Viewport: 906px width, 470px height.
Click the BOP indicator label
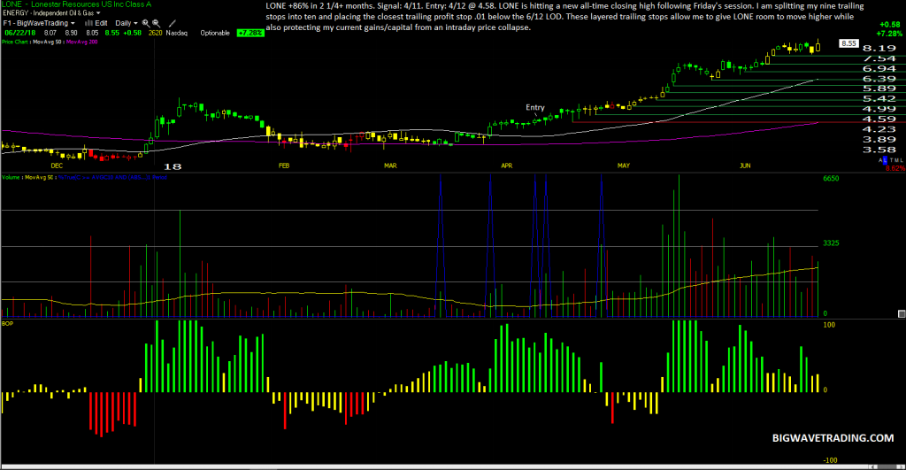[7, 323]
